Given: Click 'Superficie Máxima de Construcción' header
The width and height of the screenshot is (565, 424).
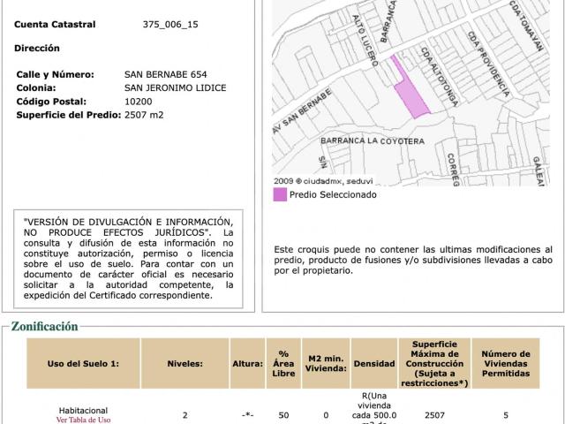Looking at the screenshot, I should pyautogui.click(x=434, y=363).
